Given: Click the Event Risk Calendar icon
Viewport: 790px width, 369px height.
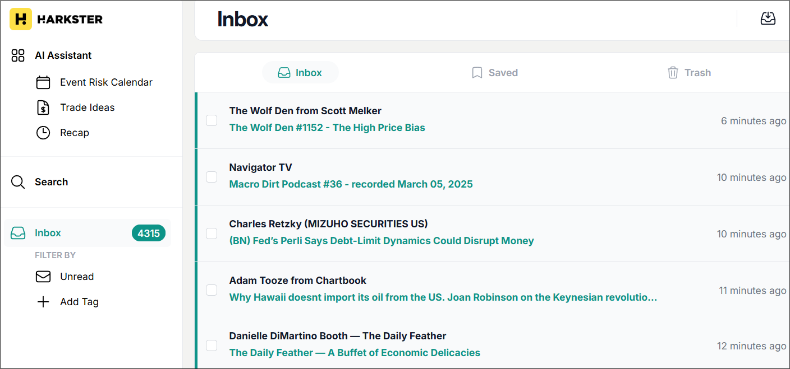Looking at the screenshot, I should coord(43,82).
